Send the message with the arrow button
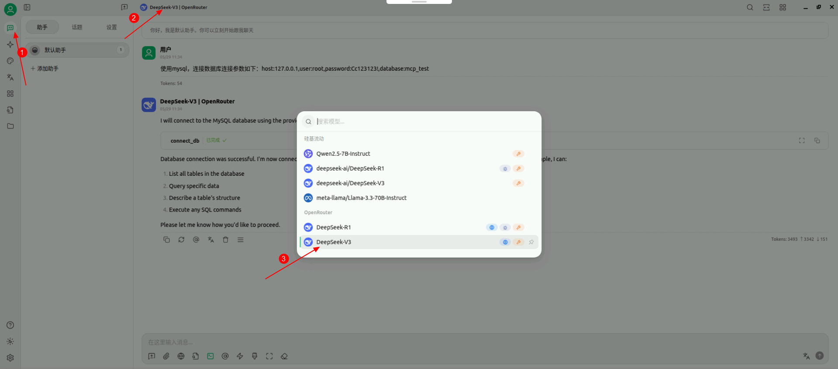This screenshot has width=838, height=369. click(820, 356)
